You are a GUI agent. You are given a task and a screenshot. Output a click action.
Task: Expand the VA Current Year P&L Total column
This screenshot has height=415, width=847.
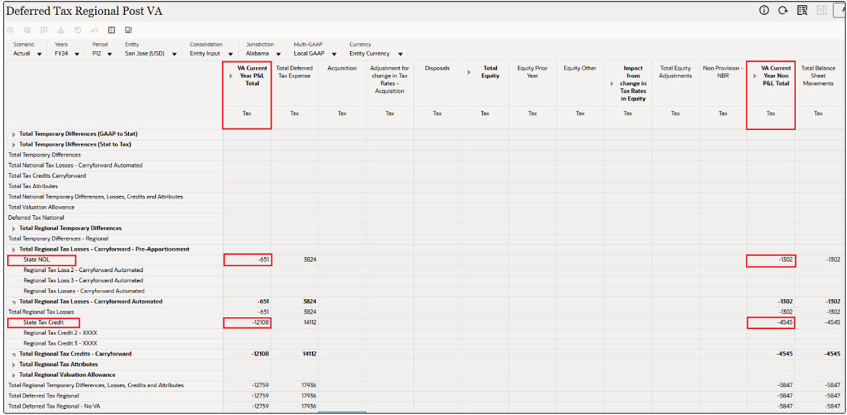point(230,76)
